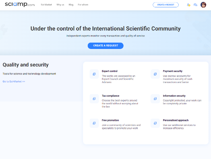Open the For whom menu item

83,5
